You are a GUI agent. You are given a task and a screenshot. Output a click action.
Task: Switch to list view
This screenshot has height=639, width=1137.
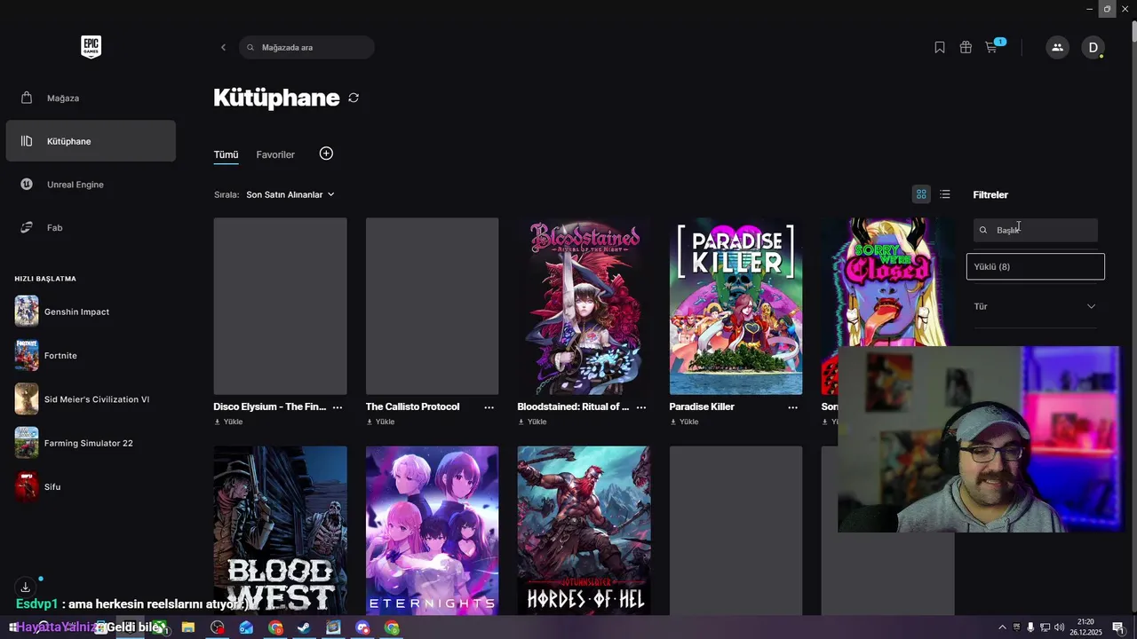tap(945, 194)
